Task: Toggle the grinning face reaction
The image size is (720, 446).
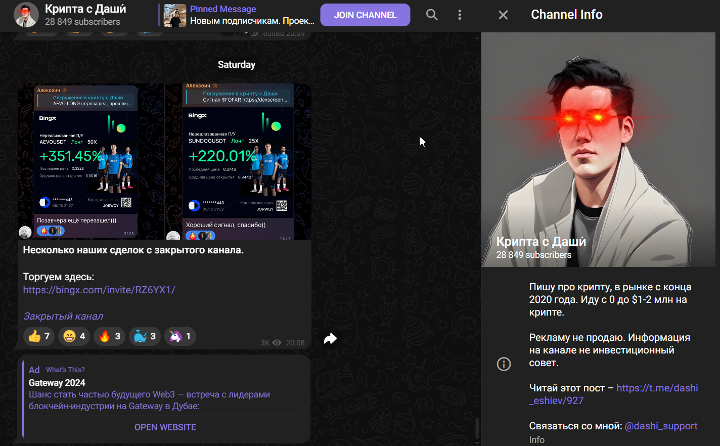Action: click(74, 336)
